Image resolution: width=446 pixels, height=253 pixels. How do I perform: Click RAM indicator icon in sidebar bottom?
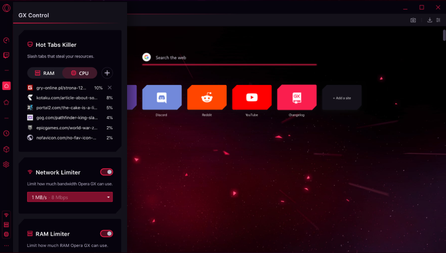coord(6,225)
